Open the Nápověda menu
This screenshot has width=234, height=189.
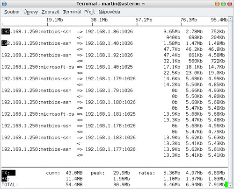(109, 12)
